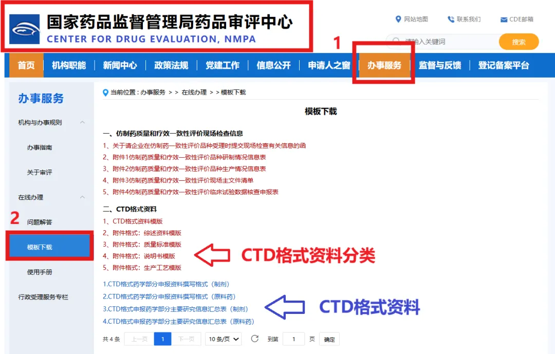Click the 在线办理 sidebar heading
Screen dimensions: 555x354
click(x=31, y=197)
